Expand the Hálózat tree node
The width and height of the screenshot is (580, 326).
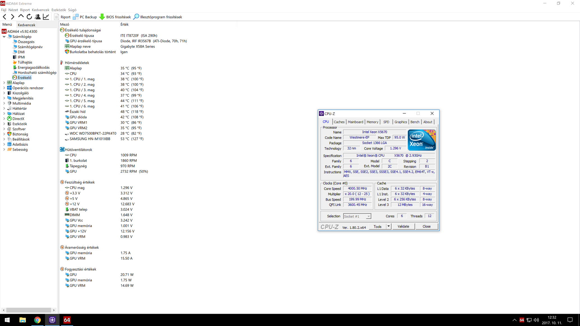[4, 114]
